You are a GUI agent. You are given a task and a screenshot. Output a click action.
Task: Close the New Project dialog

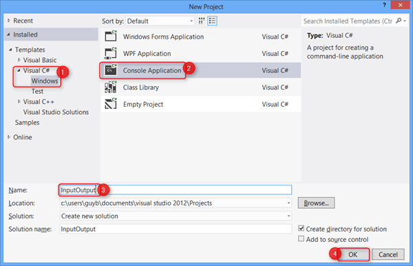tap(400, 5)
